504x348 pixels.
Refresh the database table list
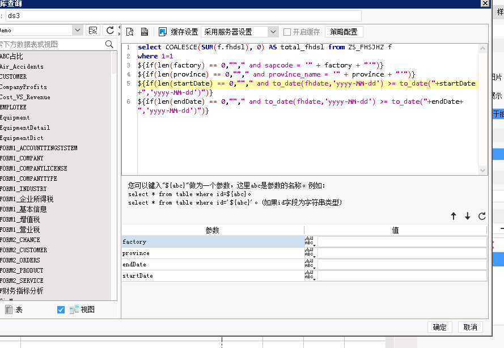110,31
